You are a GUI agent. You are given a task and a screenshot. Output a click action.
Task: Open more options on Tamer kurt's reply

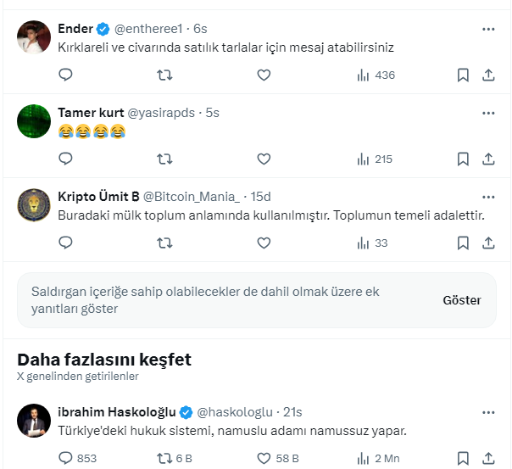[488, 113]
